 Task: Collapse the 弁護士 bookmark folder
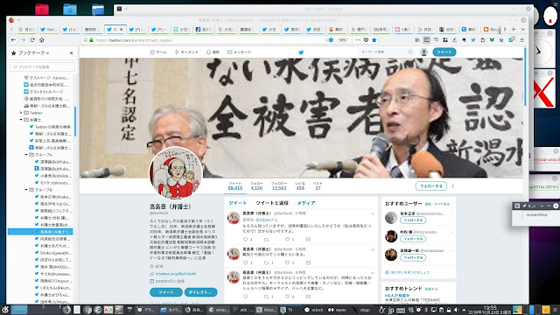tap(21, 120)
